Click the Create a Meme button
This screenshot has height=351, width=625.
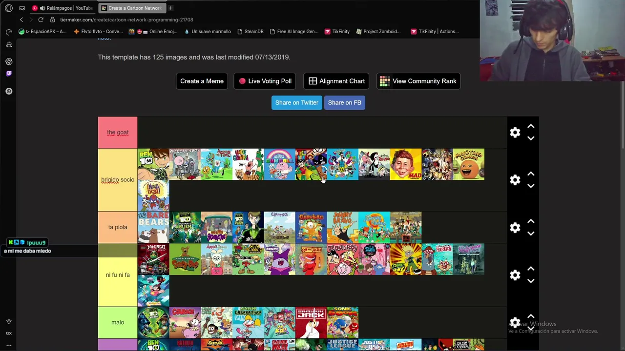202,81
